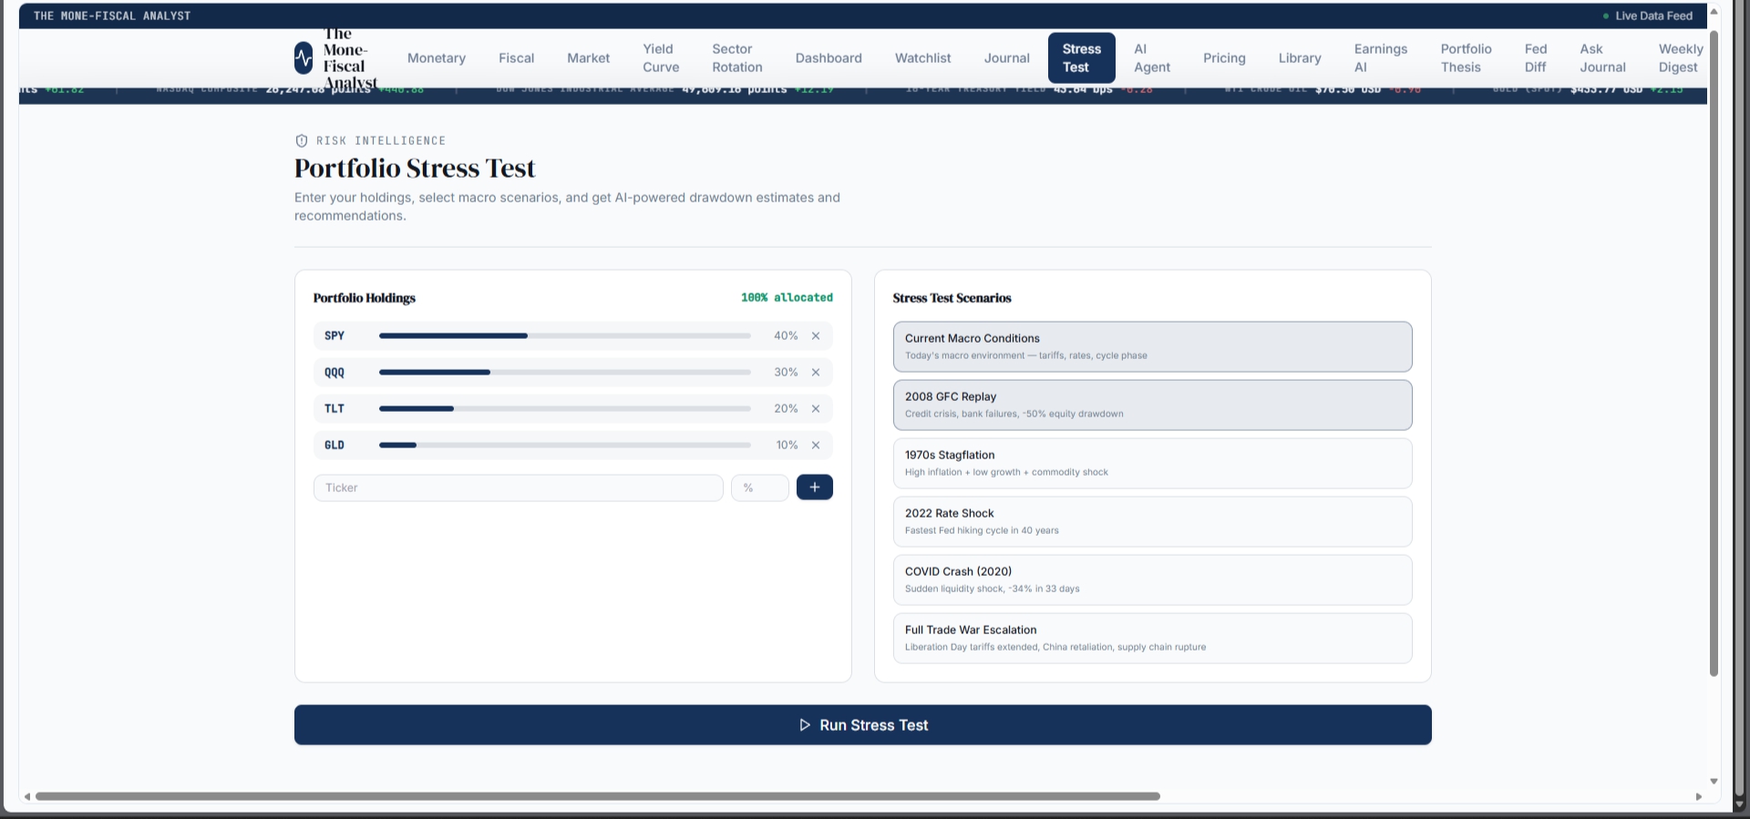Open the Earnings AI tab
Viewport: 1750px width, 819px height.
1380,58
